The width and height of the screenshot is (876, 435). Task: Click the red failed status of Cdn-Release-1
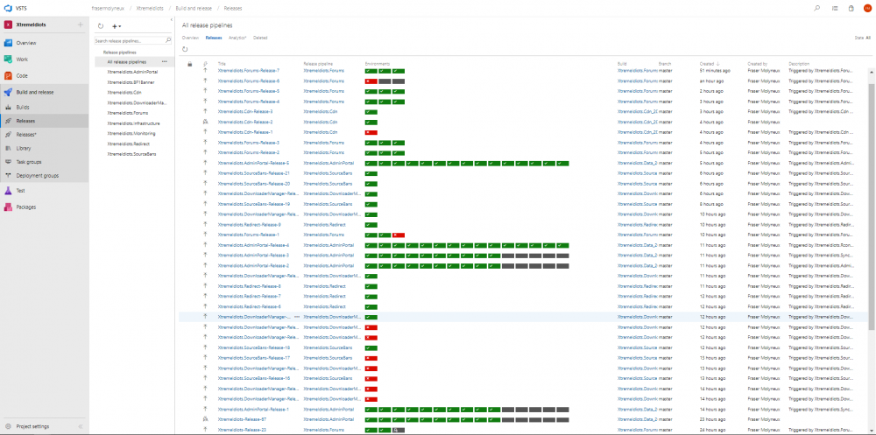(x=371, y=132)
